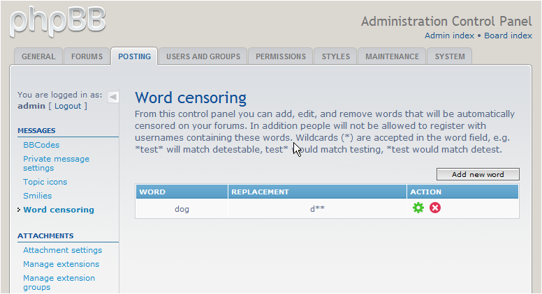542x294 pixels.
Task: Click the REPLACEMENT column header
Action: click(x=317, y=192)
